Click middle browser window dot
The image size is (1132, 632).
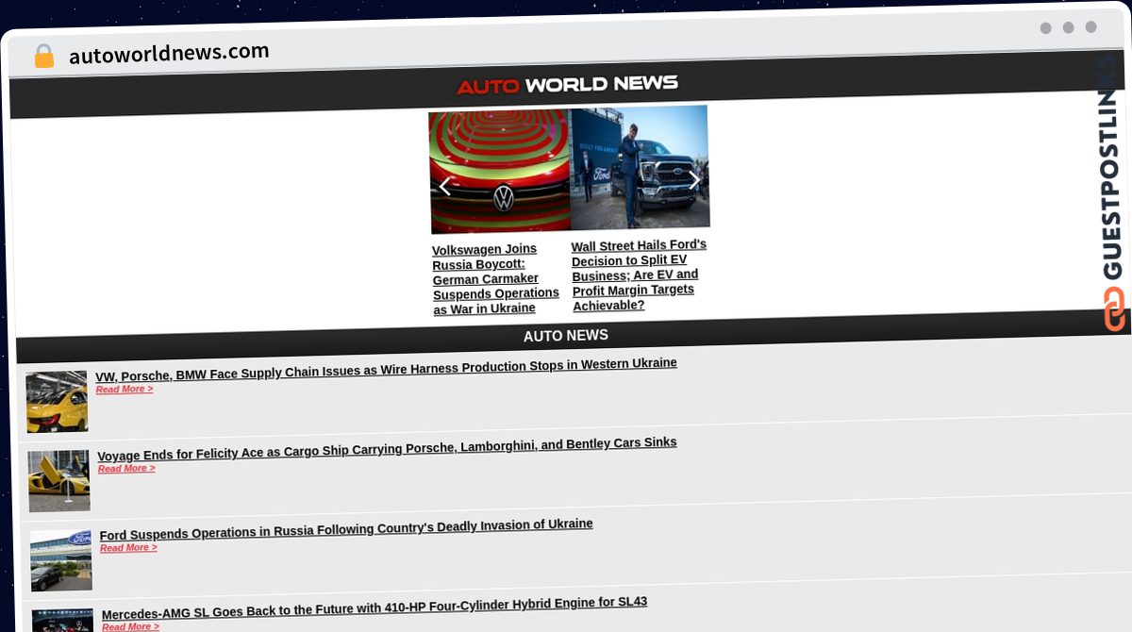click(1069, 27)
